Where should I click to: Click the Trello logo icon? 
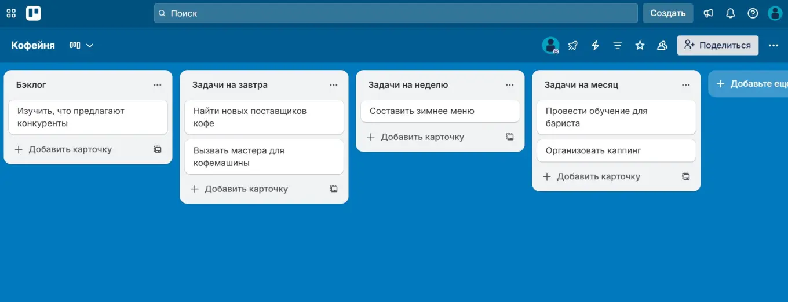coord(34,13)
